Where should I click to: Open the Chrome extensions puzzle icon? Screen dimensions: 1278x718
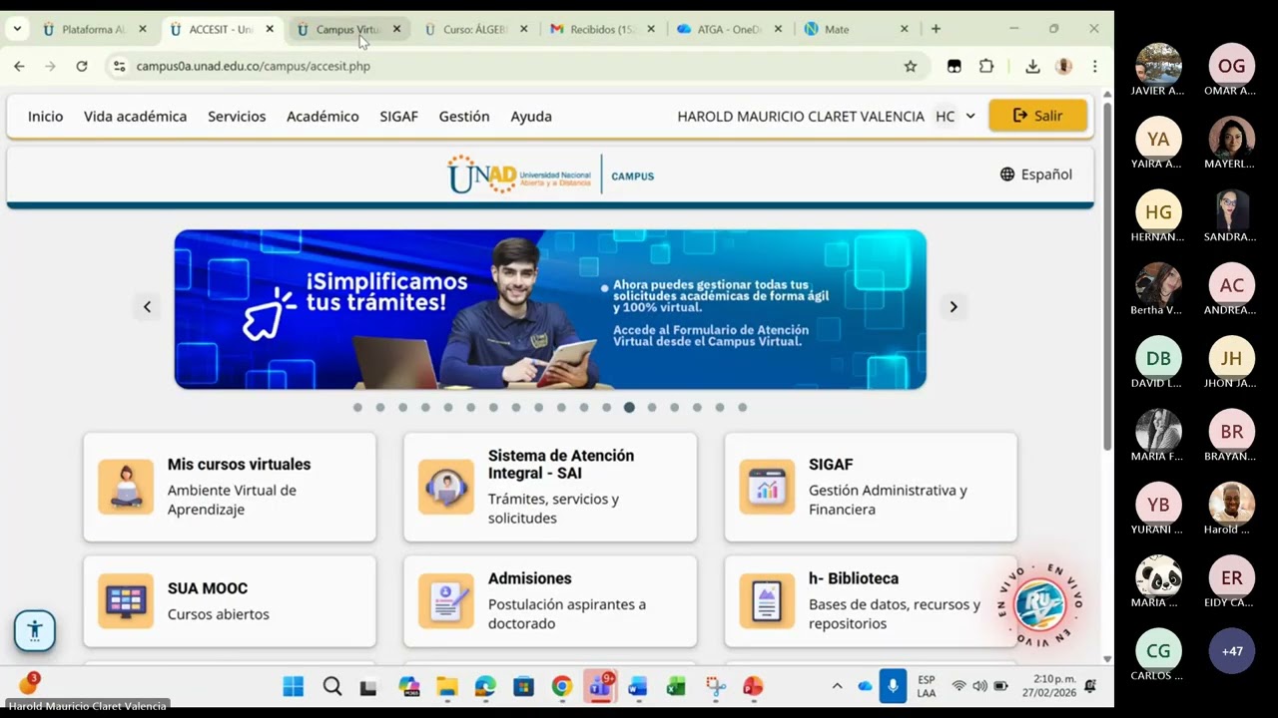point(986,66)
